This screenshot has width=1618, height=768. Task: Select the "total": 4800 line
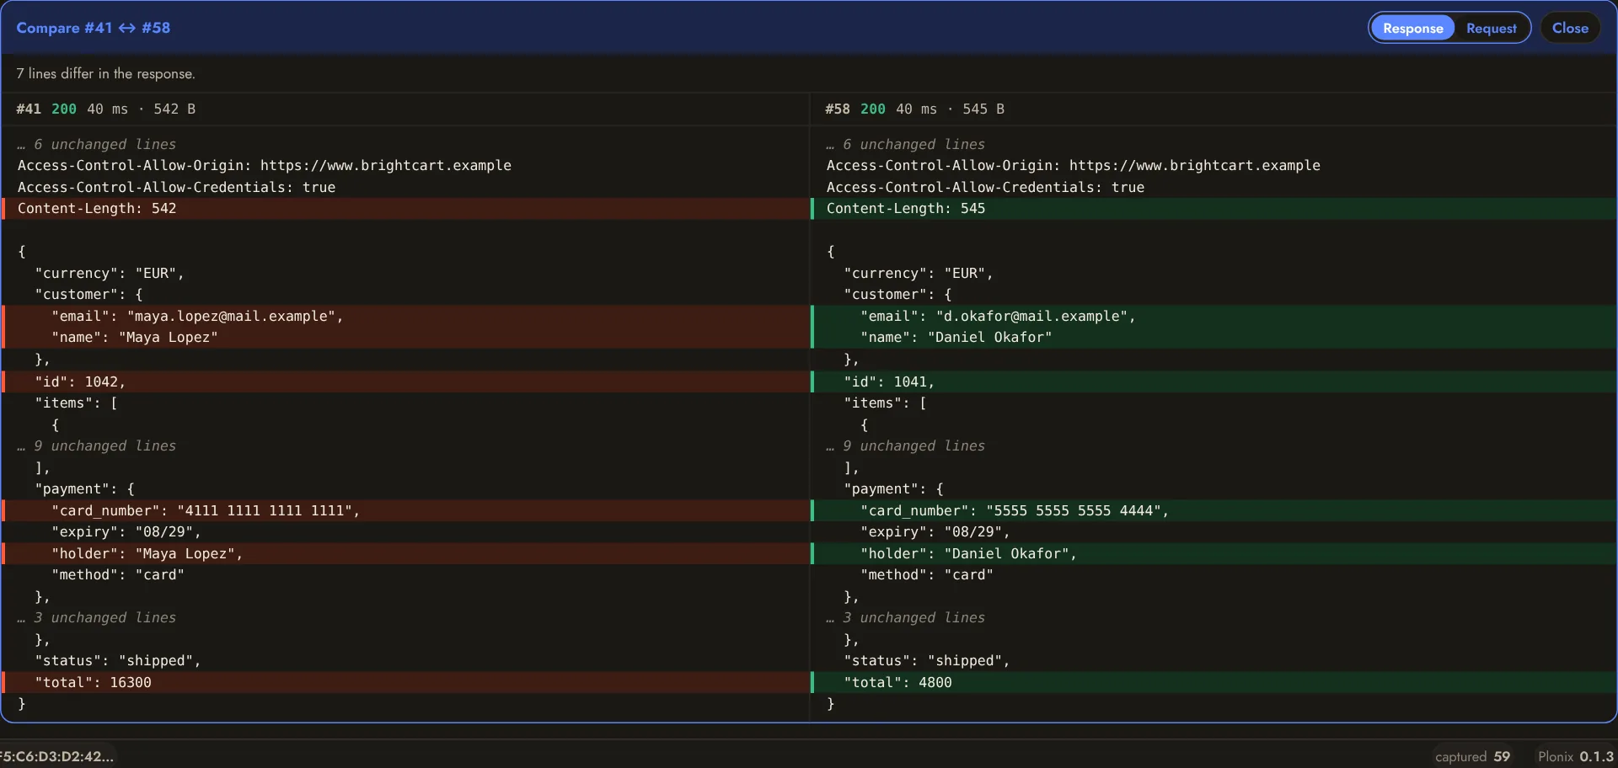(1213, 682)
